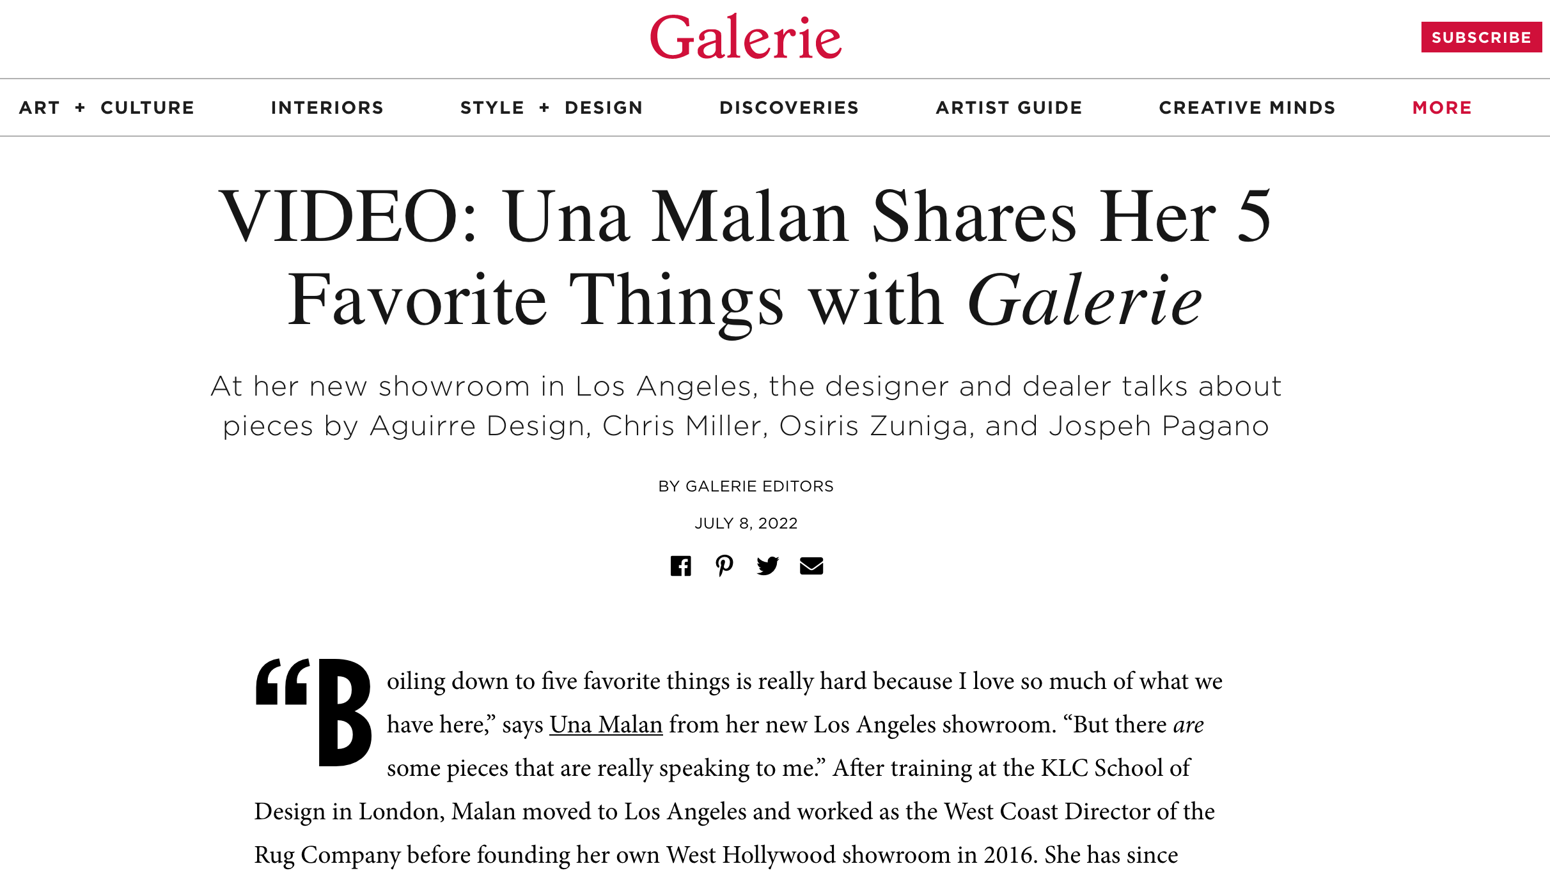The width and height of the screenshot is (1550, 873).
Task: Expand the More menu
Action: (1442, 107)
